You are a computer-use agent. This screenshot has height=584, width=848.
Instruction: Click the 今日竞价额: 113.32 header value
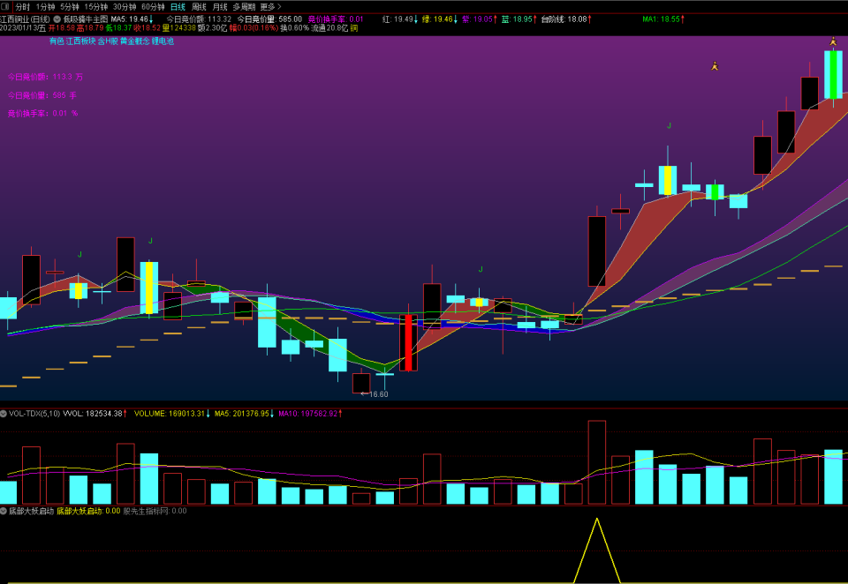[x=199, y=19]
